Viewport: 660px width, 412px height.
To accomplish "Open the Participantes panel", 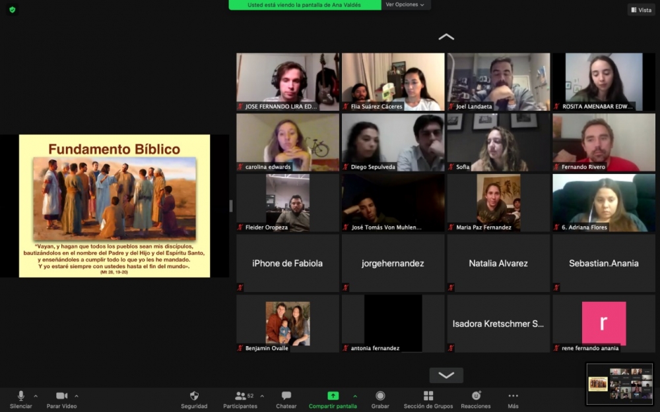I will [241, 396].
